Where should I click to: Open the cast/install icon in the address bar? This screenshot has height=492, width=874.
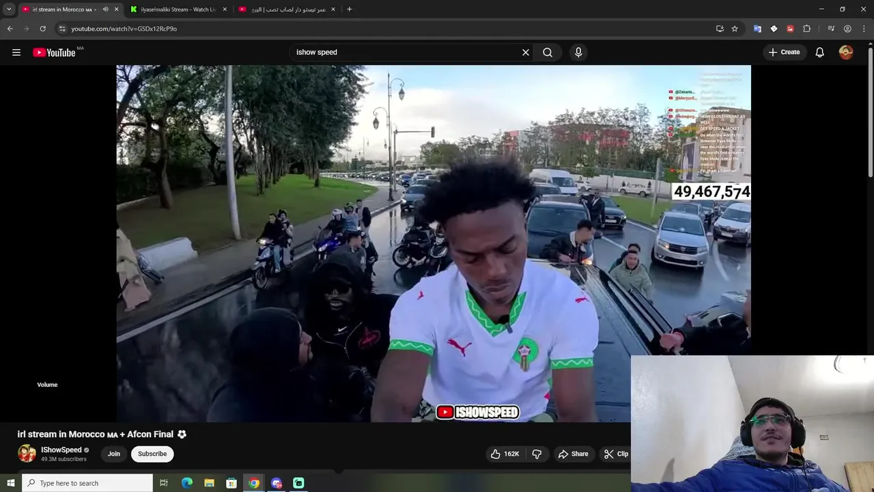[x=720, y=29]
